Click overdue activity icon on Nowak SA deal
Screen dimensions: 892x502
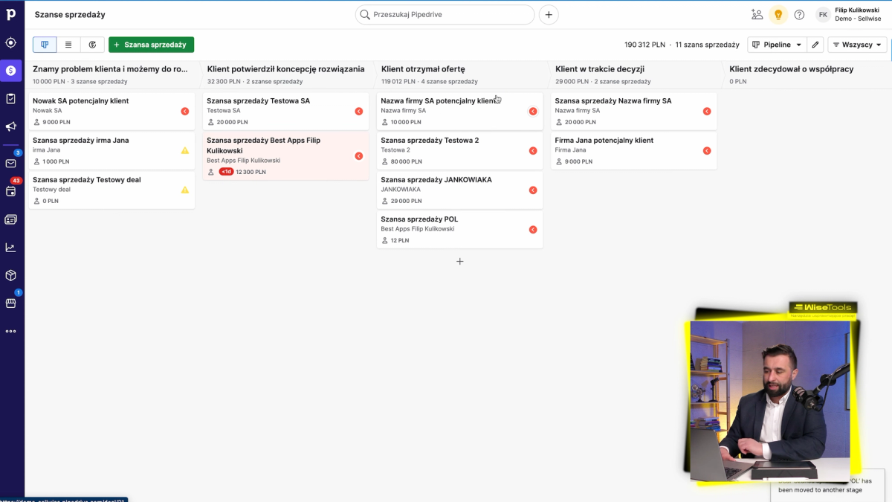[x=185, y=111]
